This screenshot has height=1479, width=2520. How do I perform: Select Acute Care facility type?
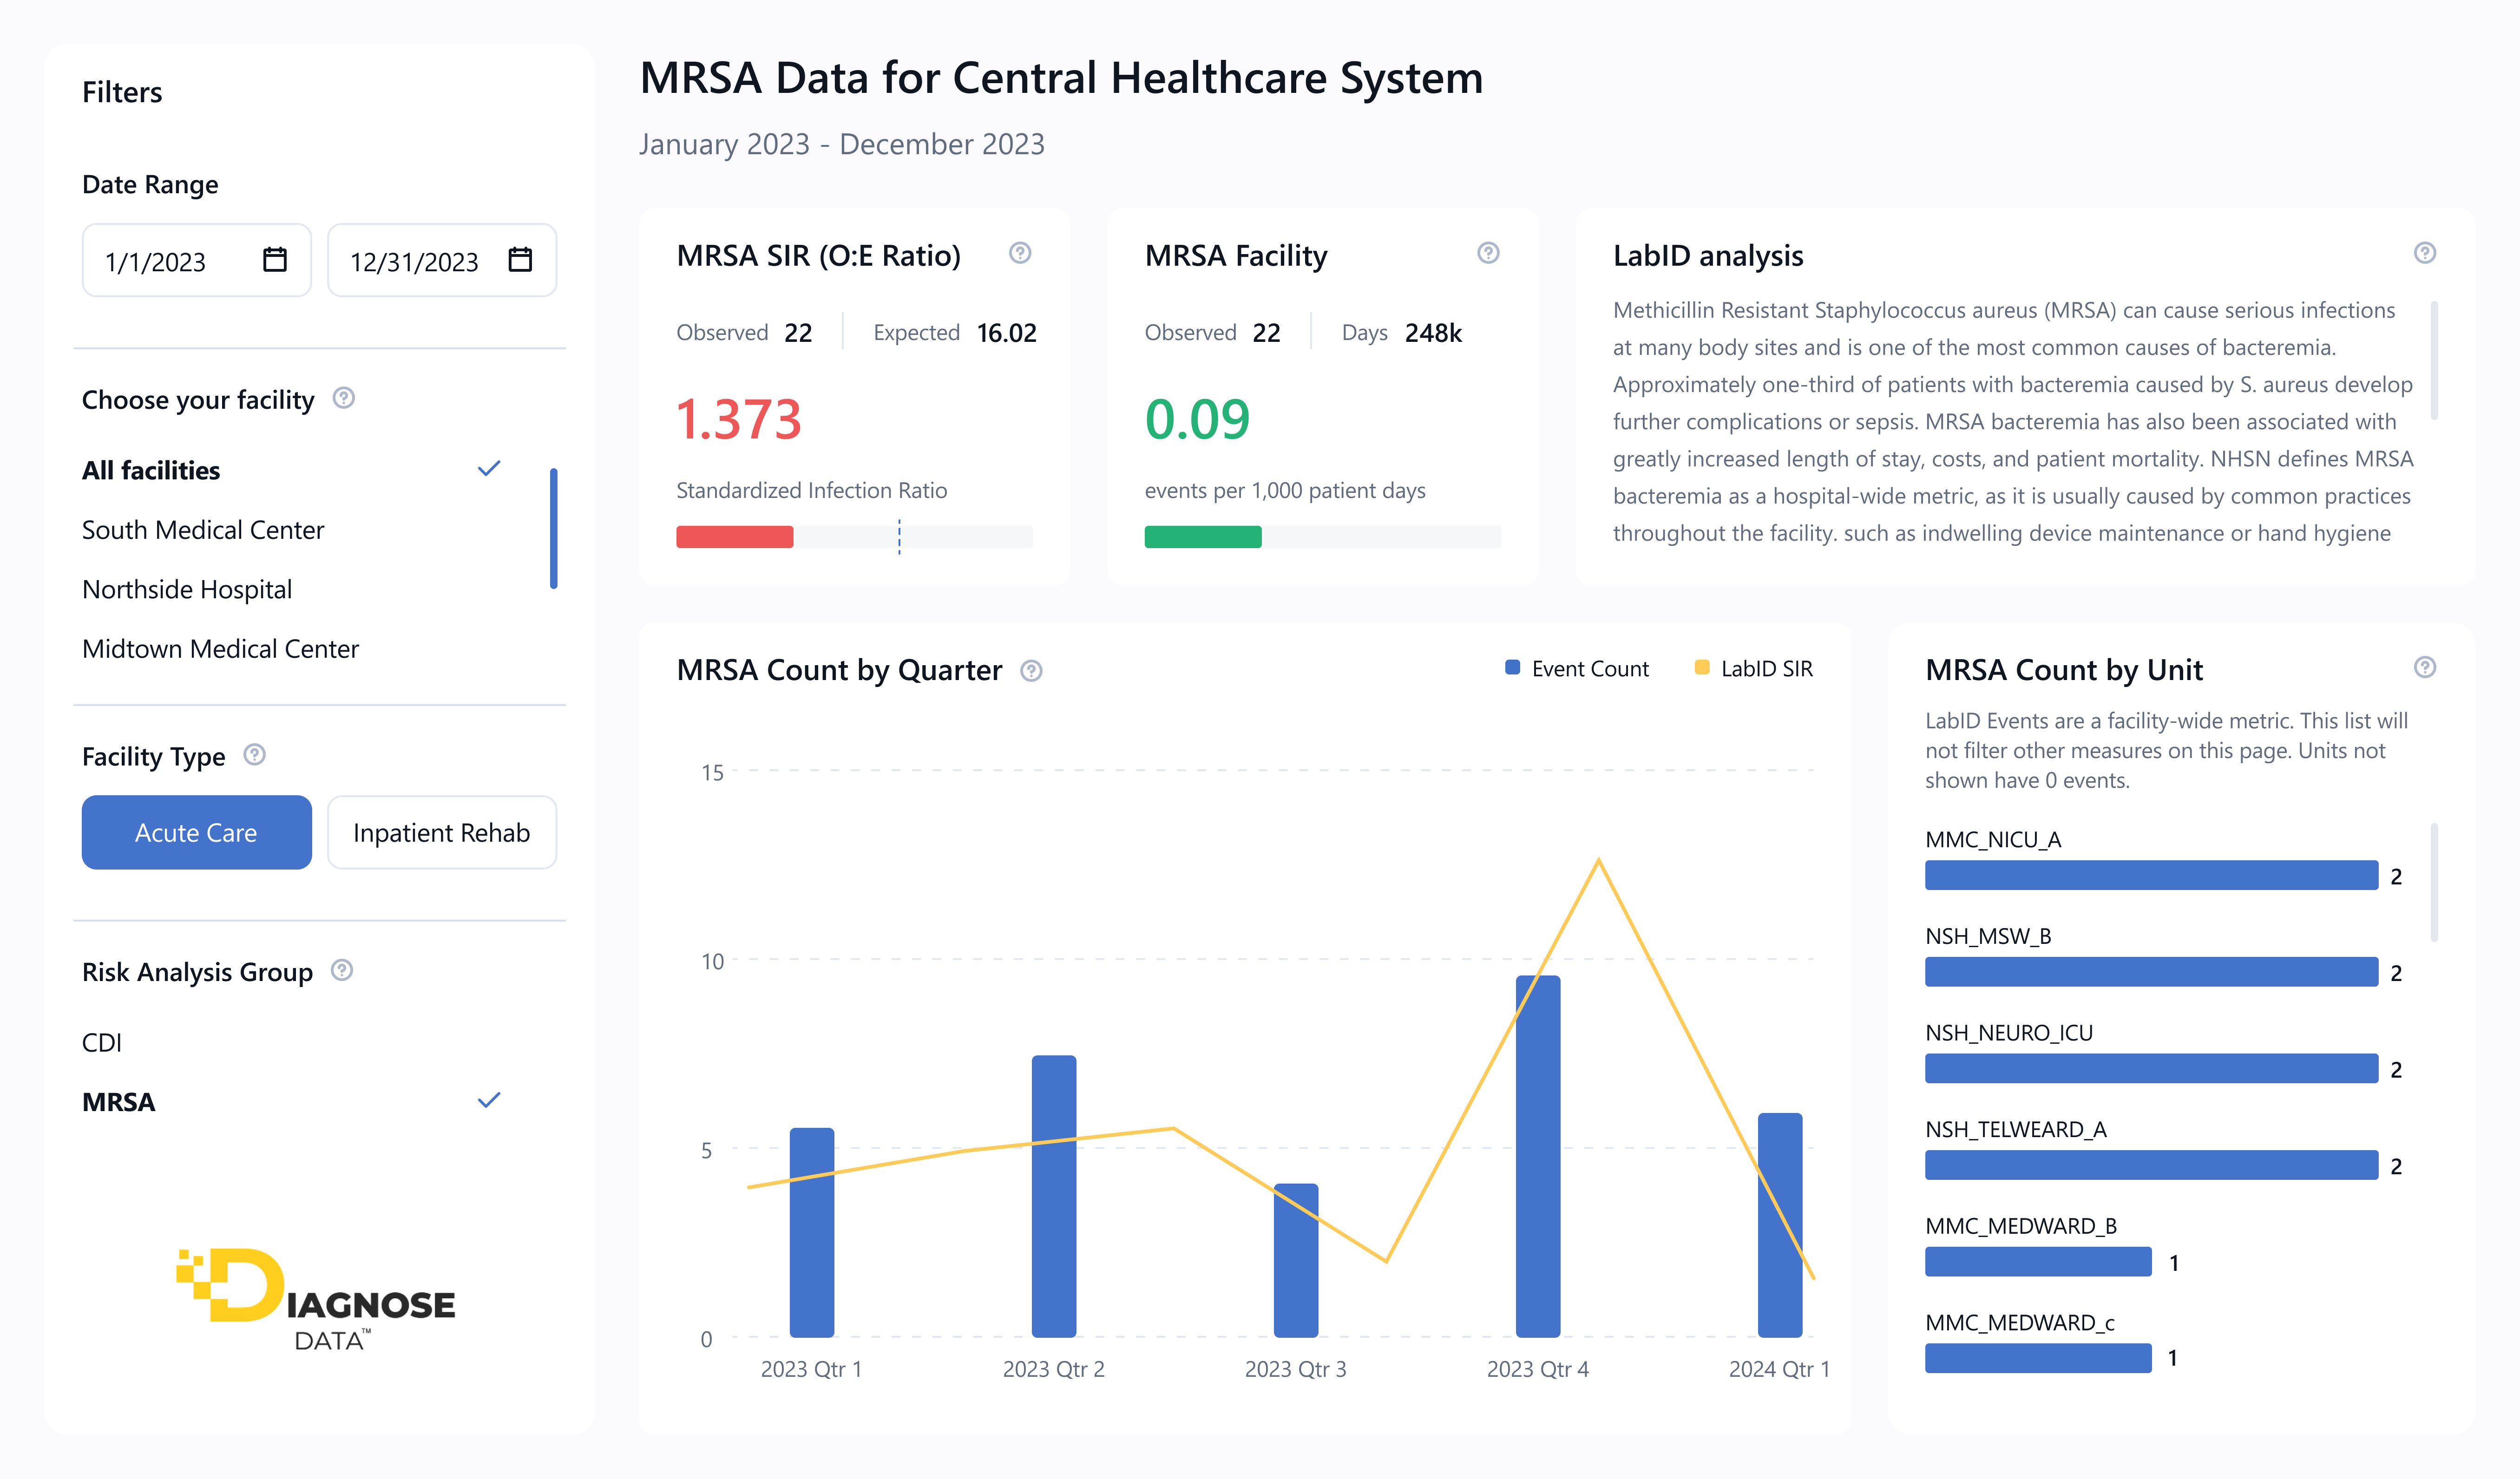tap(196, 832)
